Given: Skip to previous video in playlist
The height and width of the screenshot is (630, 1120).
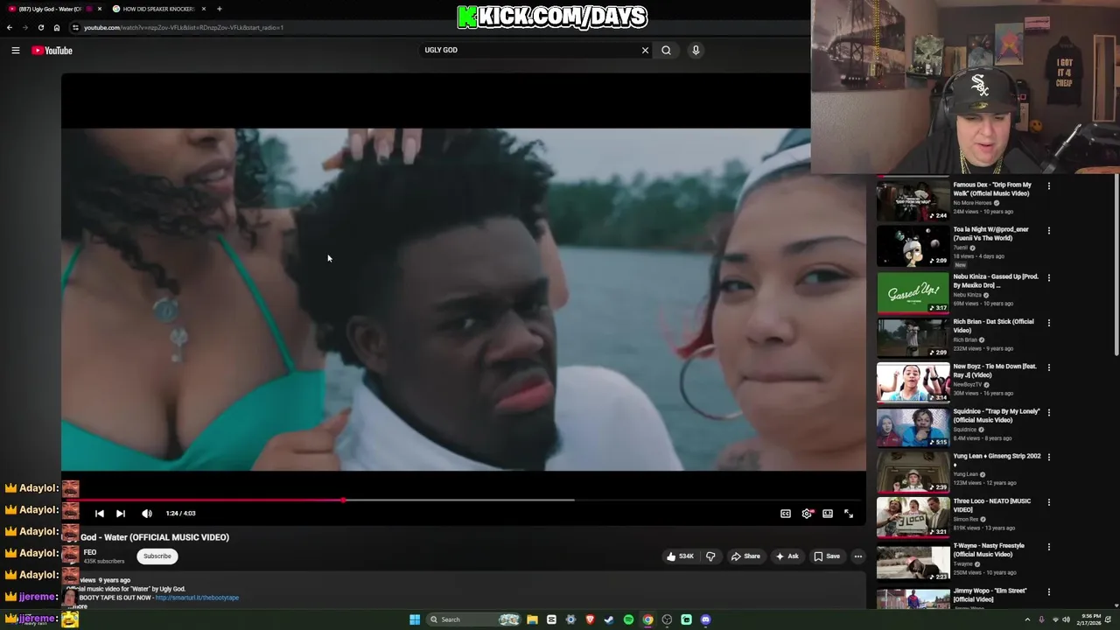Looking at the screenshot, I should (100, 514).
